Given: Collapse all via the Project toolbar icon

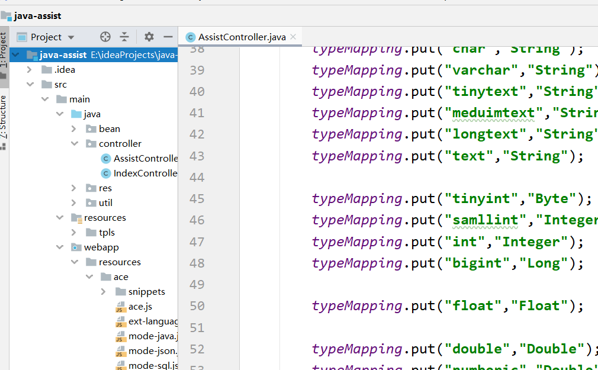Looking at the screenshot, I should 124,37.
